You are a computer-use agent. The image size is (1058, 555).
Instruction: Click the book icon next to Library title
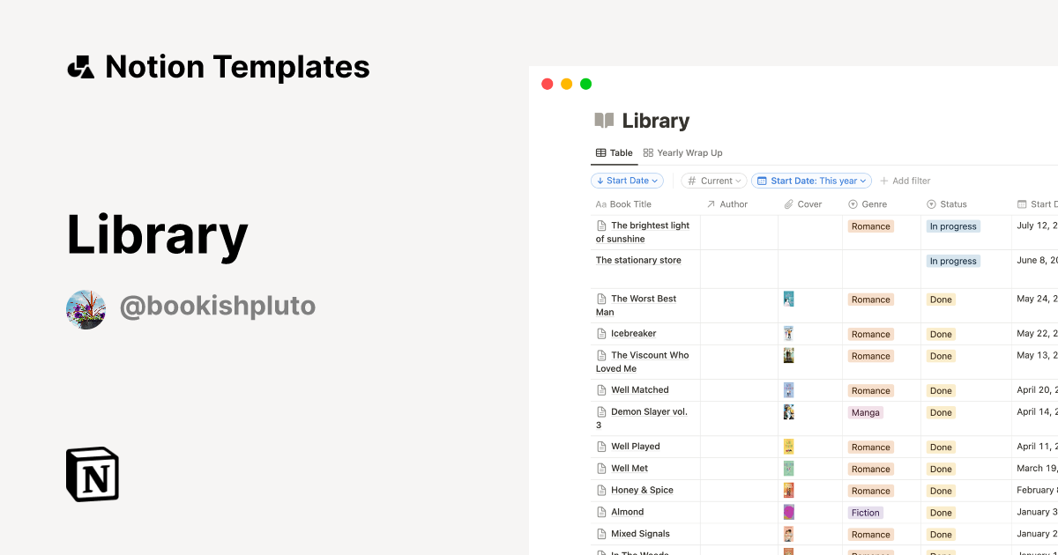[x=603, y=120]
